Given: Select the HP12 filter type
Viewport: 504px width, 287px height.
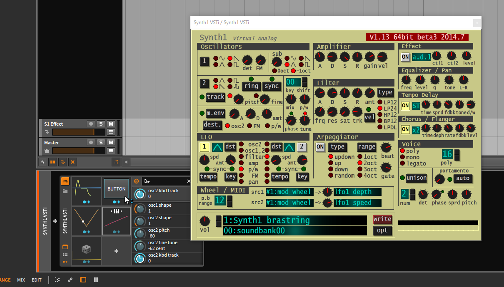Looking at the screenshot, I should [x=380, y=114].
